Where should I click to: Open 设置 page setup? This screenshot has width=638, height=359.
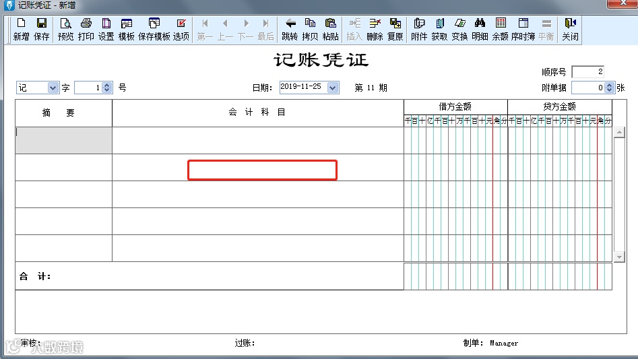coord(106,29)
